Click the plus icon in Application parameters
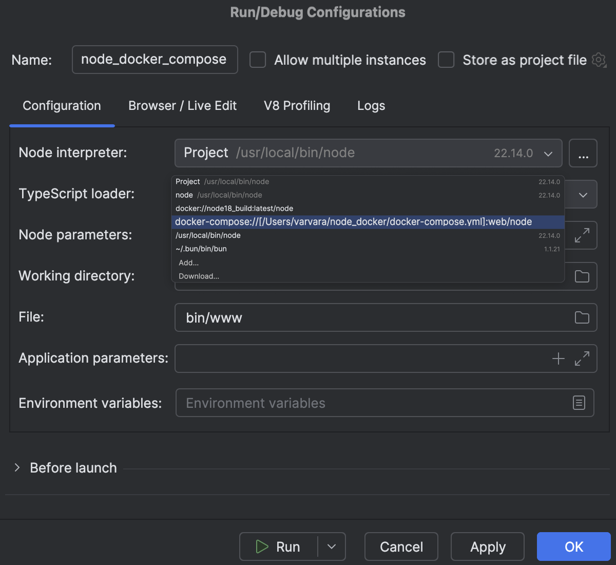Image resolution: width=616 pixels, height=565 pixels. click(x=559, y=358)
